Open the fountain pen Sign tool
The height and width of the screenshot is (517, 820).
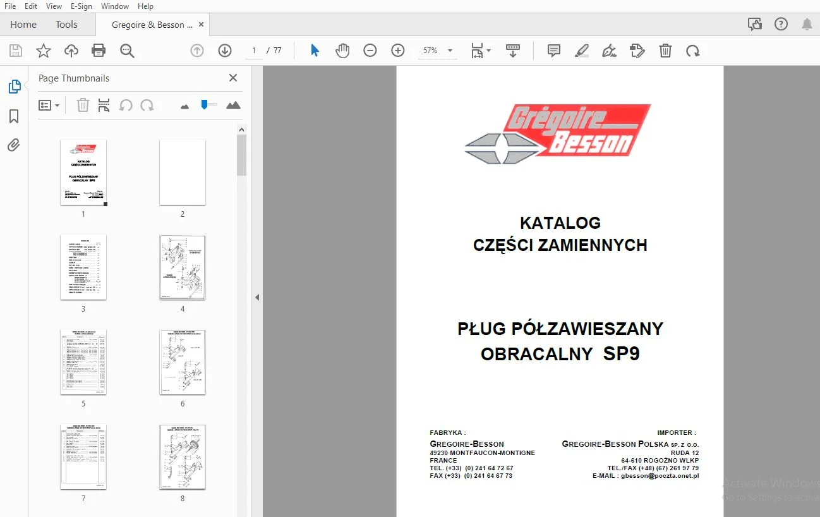tap(610, 51)
